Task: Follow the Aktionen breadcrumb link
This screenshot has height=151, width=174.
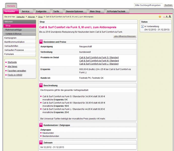Action: (31, 17)
